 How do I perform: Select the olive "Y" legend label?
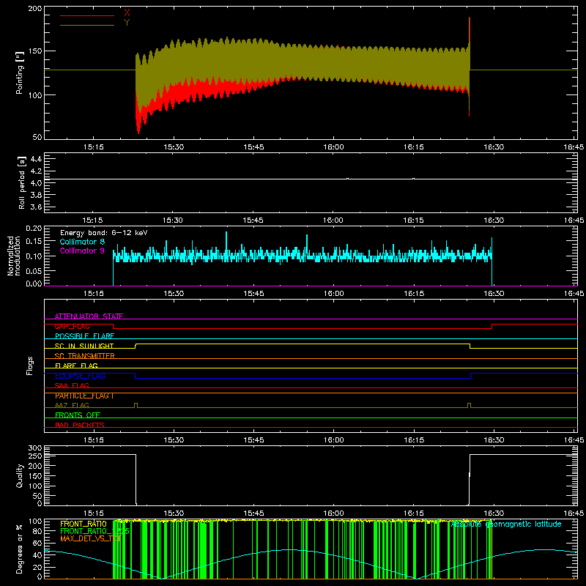127,23
